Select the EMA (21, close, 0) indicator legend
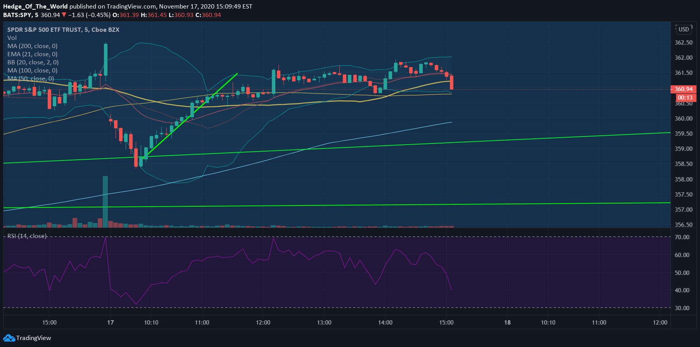The image size is (700, 347). 33,54
